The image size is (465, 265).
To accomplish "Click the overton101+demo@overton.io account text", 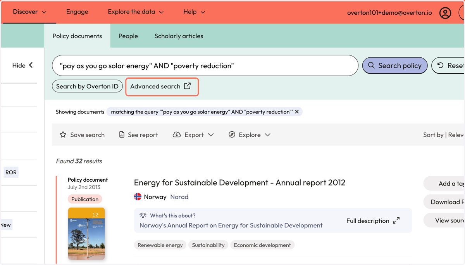I will pyautogui.click(x=389, y=12).
